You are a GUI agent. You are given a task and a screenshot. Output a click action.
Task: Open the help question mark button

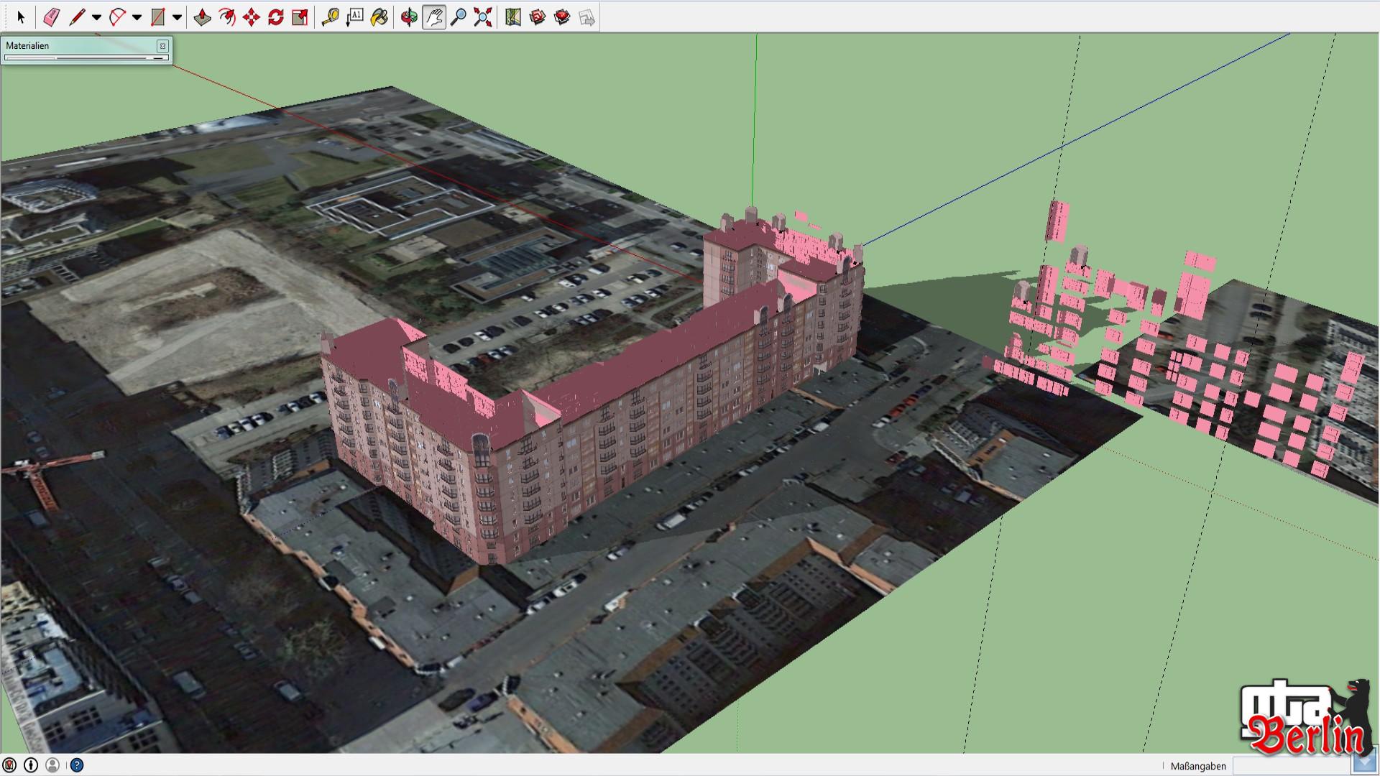77,765
